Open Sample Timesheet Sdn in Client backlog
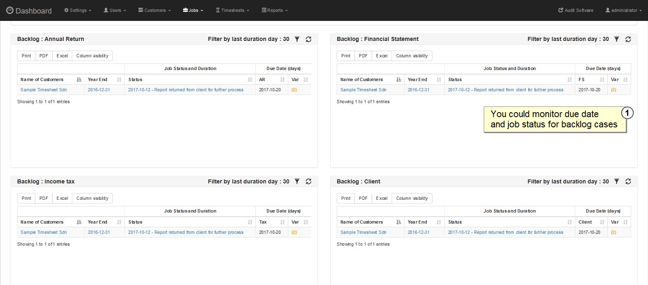 363,233
